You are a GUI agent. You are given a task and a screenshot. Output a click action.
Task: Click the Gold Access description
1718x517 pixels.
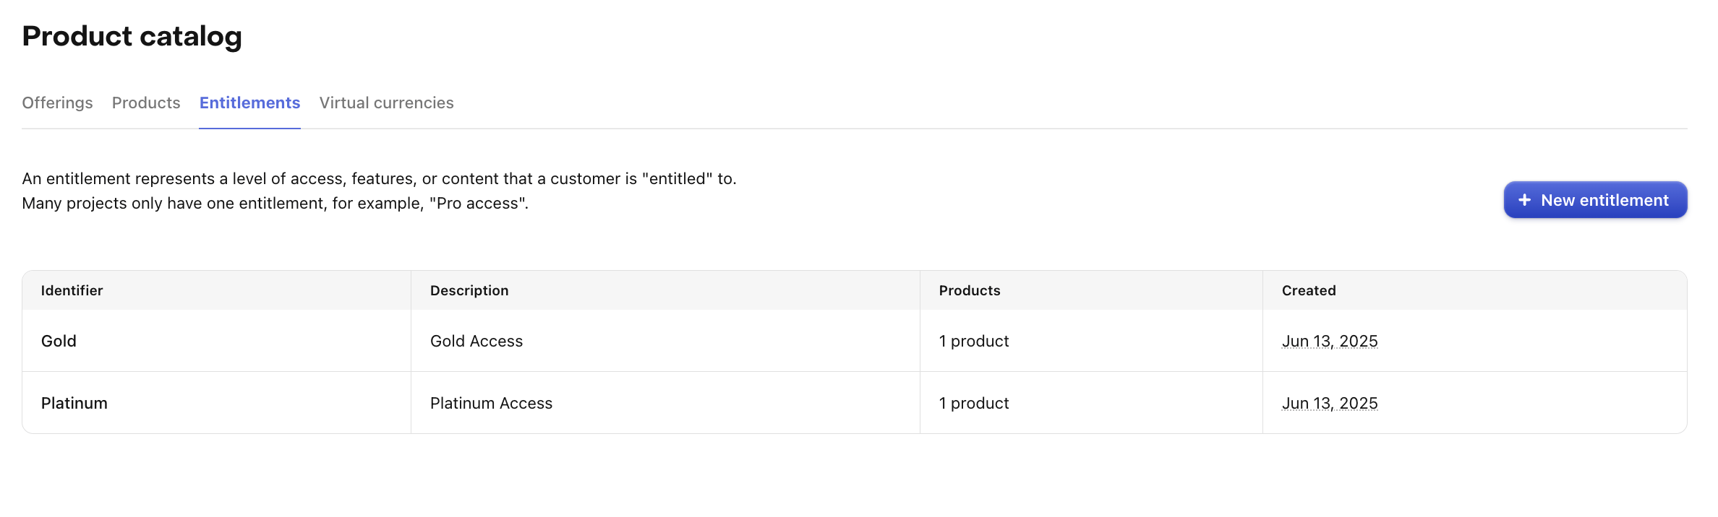[476, 341]
